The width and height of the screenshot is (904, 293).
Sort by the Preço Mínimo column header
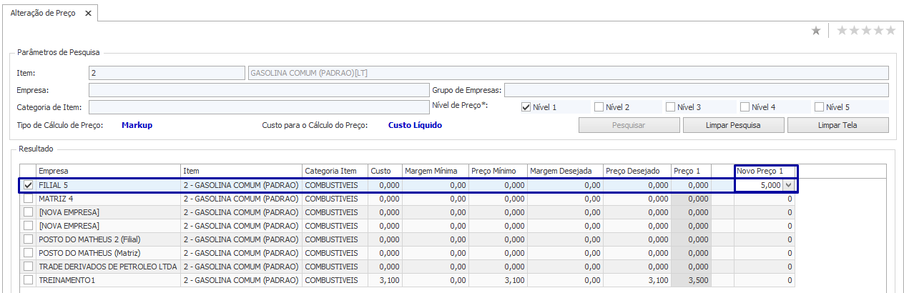(498, 172)
